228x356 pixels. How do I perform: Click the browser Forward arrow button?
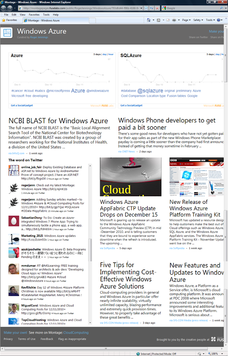(x=10, y=8)
